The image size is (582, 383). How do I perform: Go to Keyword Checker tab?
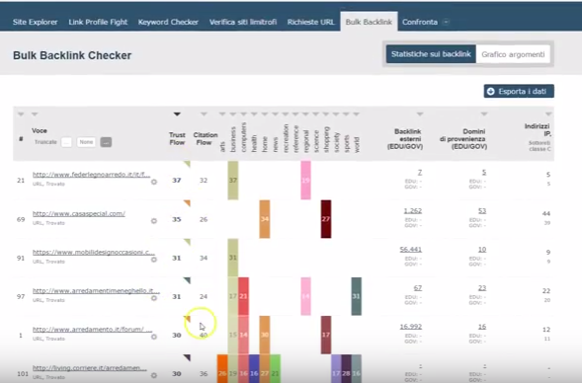[168, 22]
